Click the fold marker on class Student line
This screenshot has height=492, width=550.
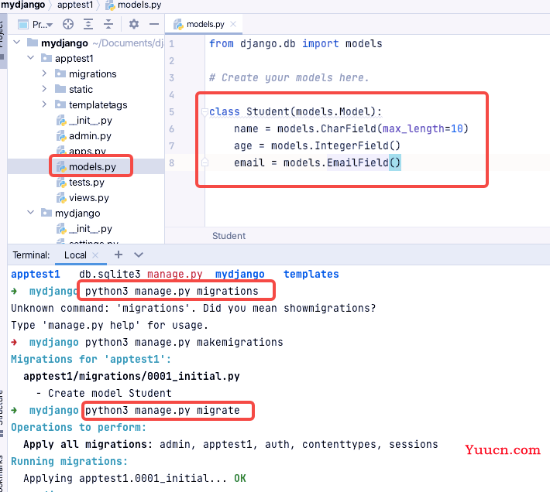(205, 112)
